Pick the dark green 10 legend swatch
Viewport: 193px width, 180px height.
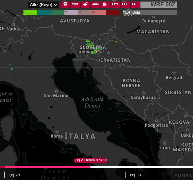click(x=57, y=13)
